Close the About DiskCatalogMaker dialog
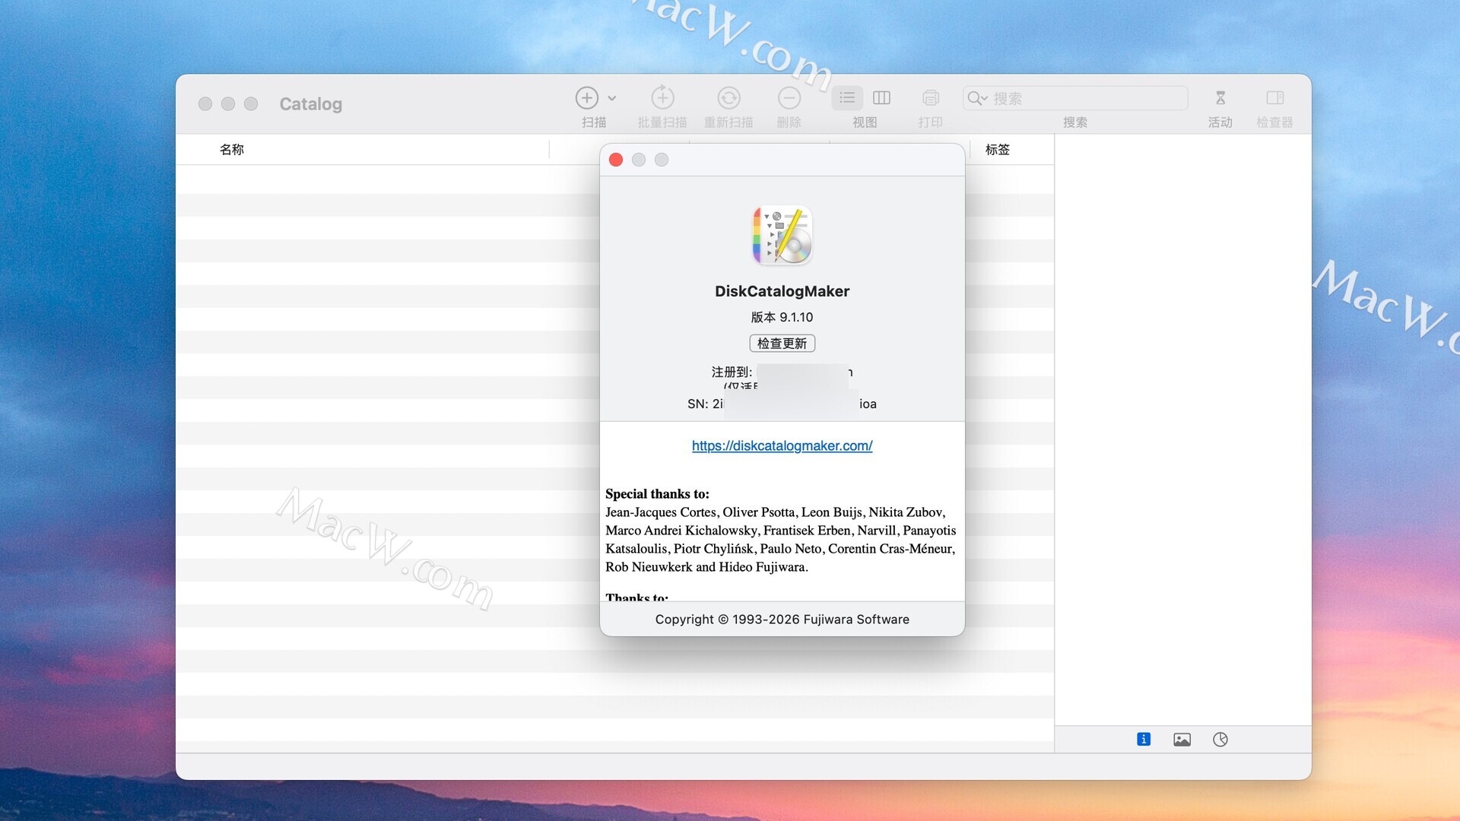Screen dimensions: 1460x821 (616, 160)
